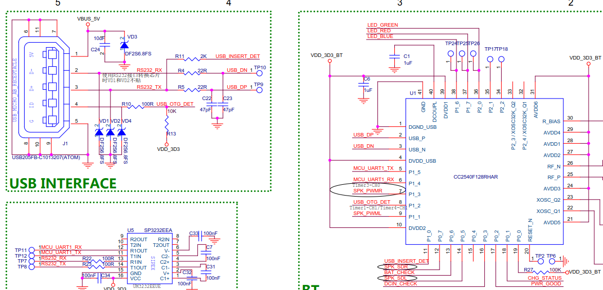Image resolution: width=603 pixels, height=290 pixels.
Task: Click the XOSC_Q1 pin name
Action: (549, 211)
